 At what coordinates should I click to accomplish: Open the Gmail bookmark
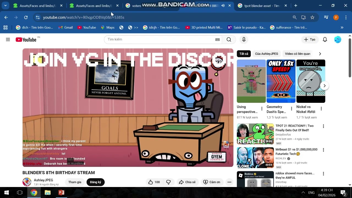pos(65,28)
